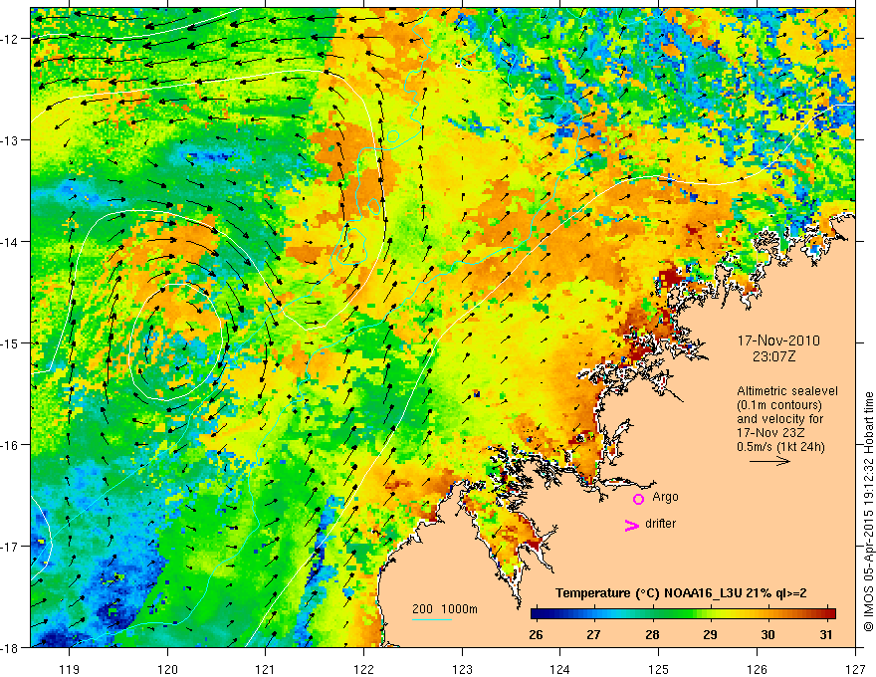Click the velocity scale arrow under 0.5m/s
Screen dimensions: 876x677
pyautogui.click(x=769, y=461)
